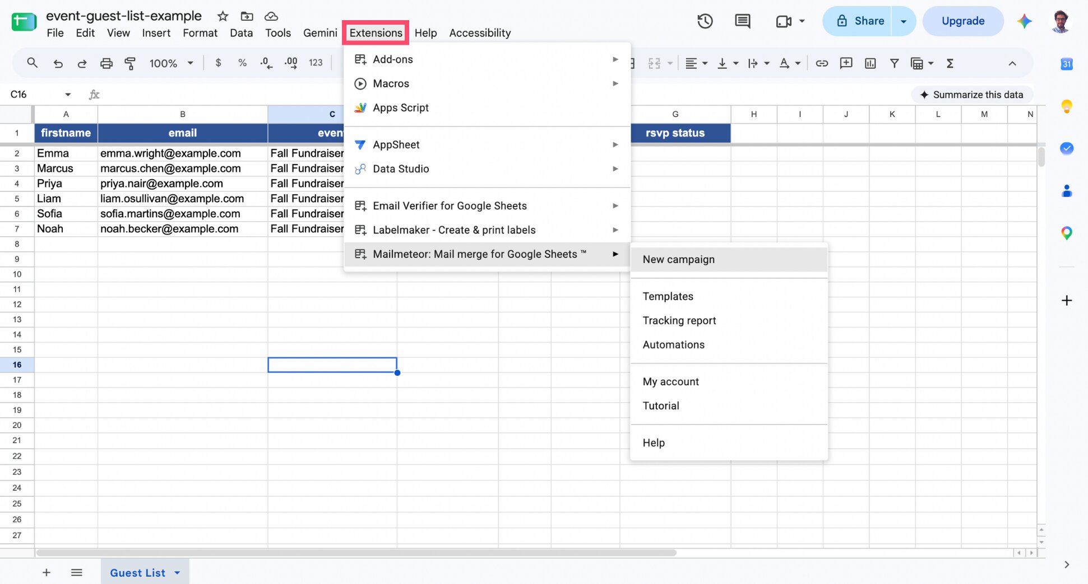Click the C16 Name box field

[34, 95]
